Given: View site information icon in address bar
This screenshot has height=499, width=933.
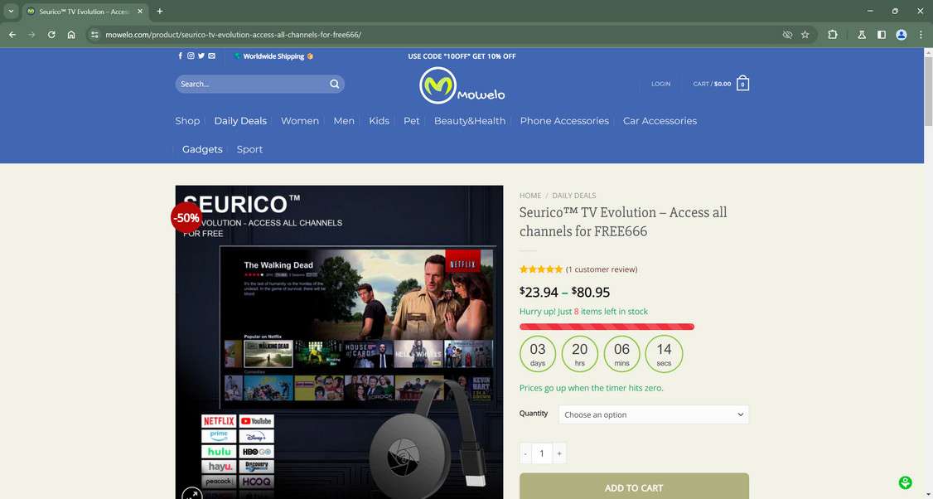Looking at the screenshot, I should pyautogui.click(x=94, y=35).
